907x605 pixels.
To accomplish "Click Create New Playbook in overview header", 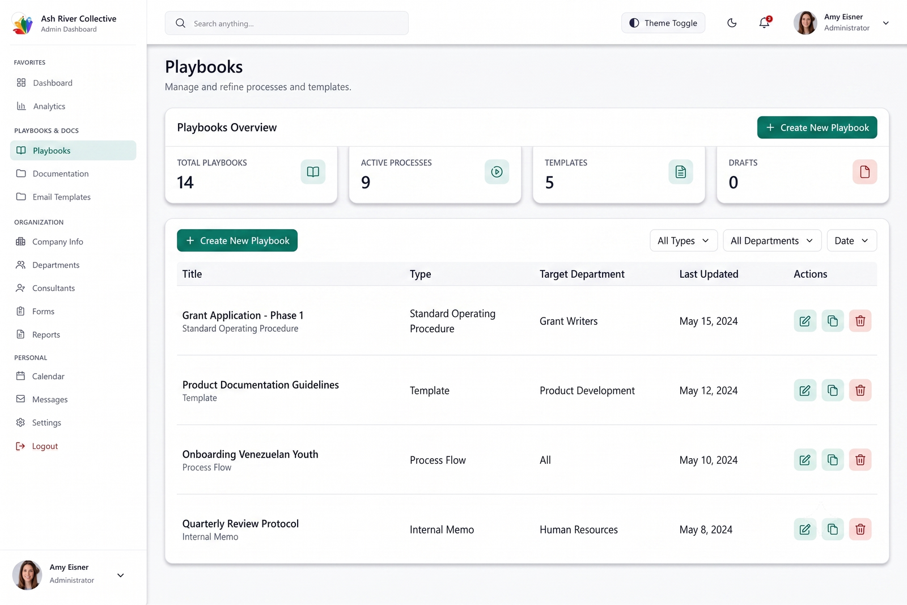I will click(x=817, y=128).
